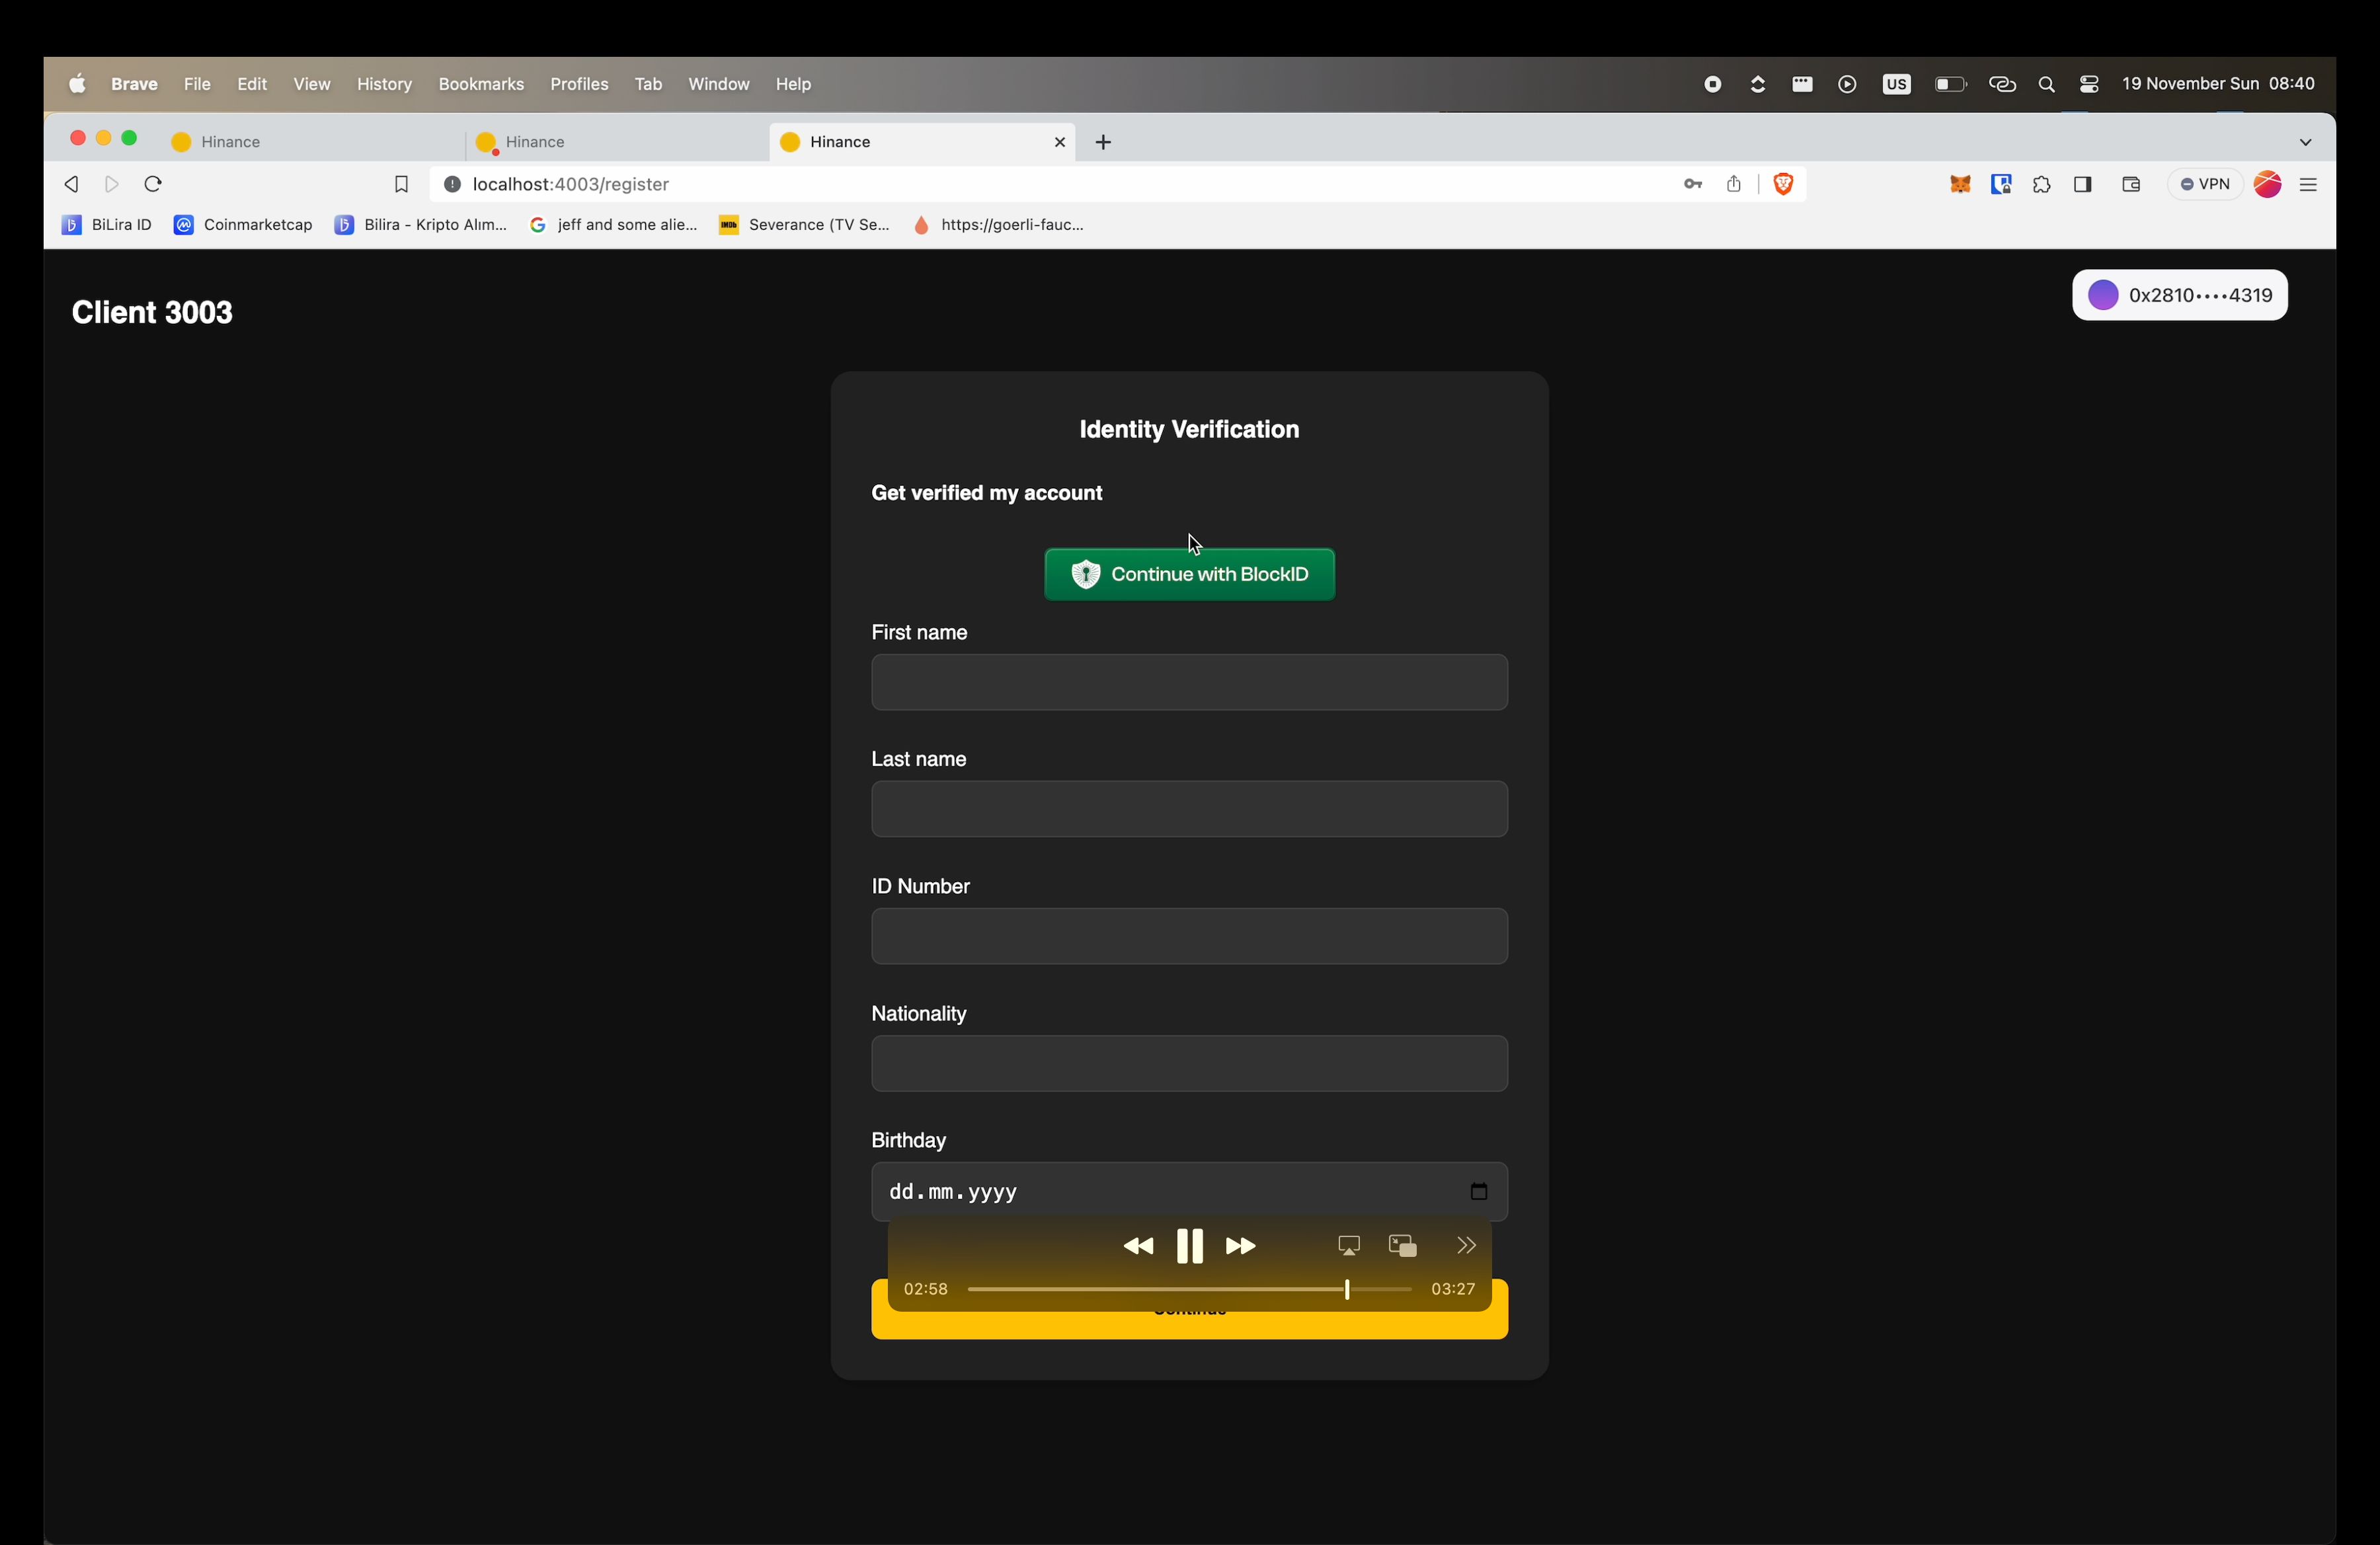
Task: Open a new tab with plus
Action: pyautogui.click(x=1104, y=142)
